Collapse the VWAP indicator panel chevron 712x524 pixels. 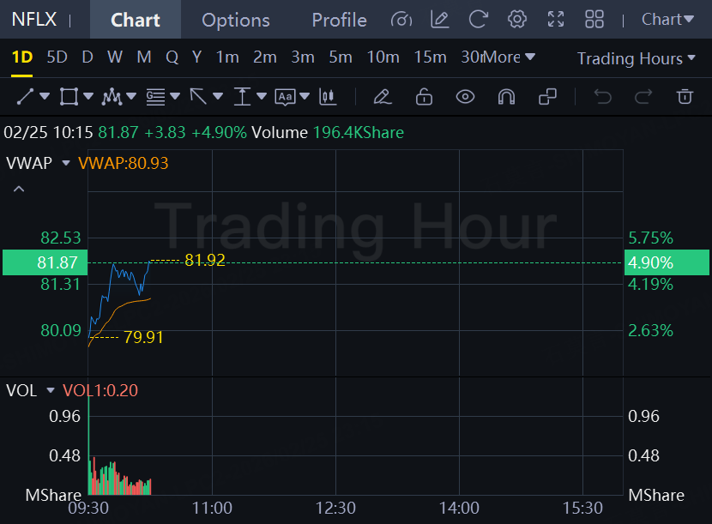coord(19,189)
